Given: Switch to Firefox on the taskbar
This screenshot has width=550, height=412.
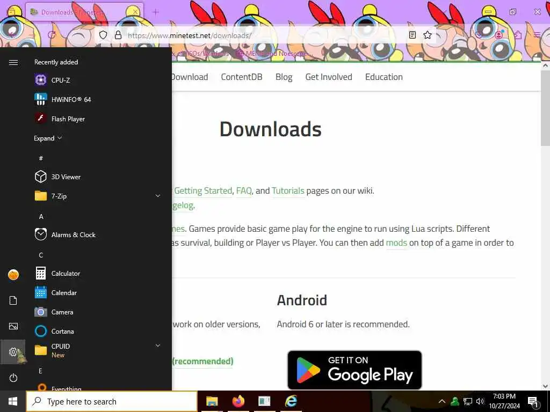Looking at the screenshot, I should click(238, 401).
